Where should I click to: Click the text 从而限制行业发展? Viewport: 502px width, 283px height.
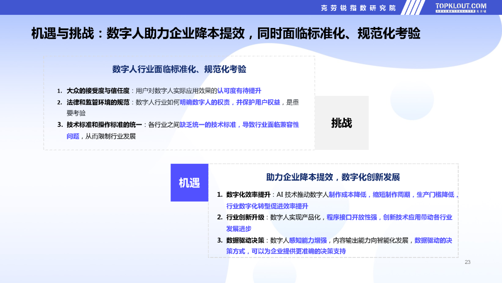(x=111, y=136)
